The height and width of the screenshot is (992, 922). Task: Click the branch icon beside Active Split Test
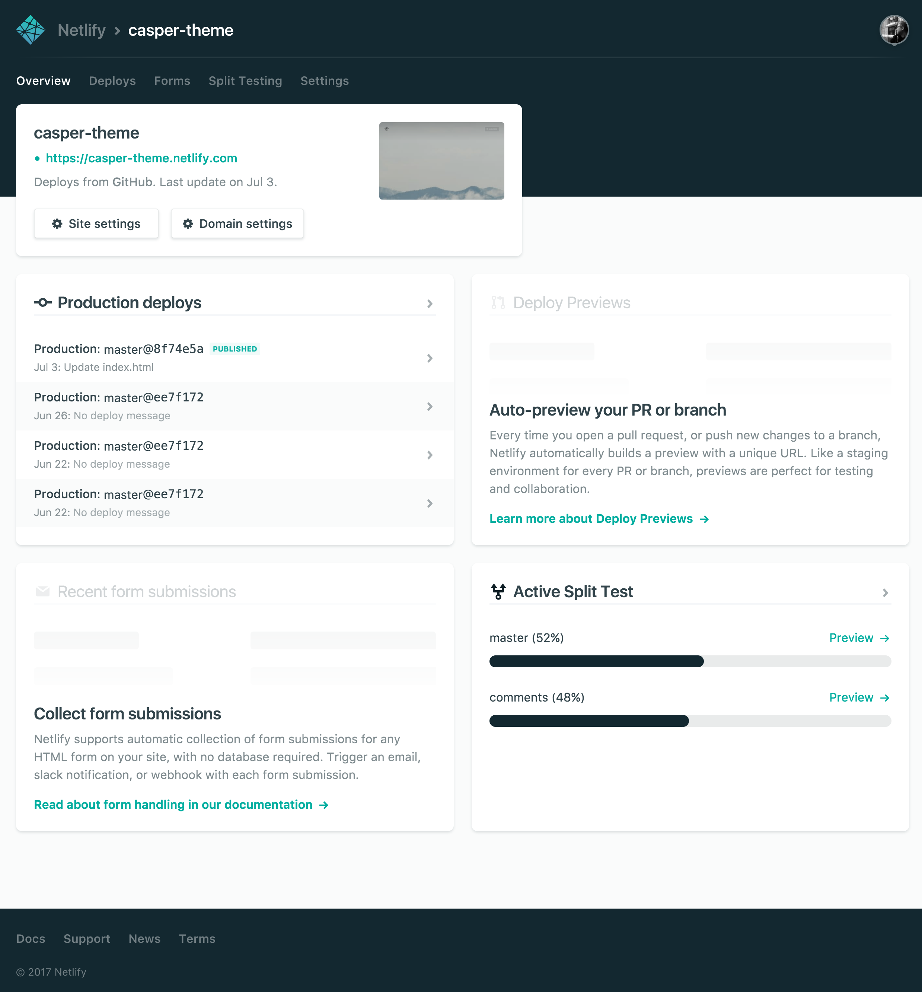tap(498, 591)
